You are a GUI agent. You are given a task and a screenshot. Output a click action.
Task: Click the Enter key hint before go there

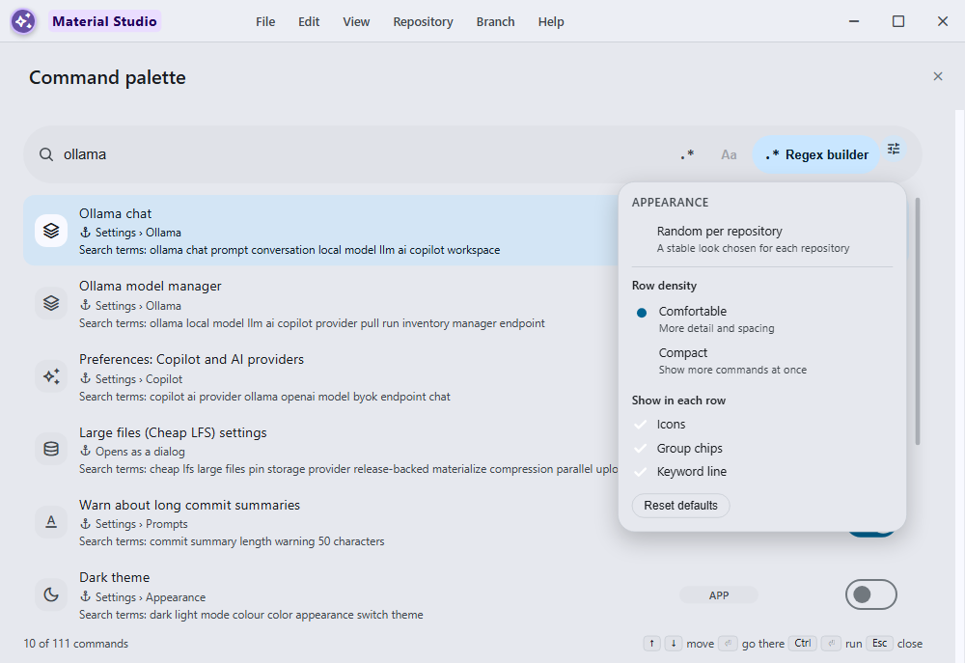click(728, 644)
